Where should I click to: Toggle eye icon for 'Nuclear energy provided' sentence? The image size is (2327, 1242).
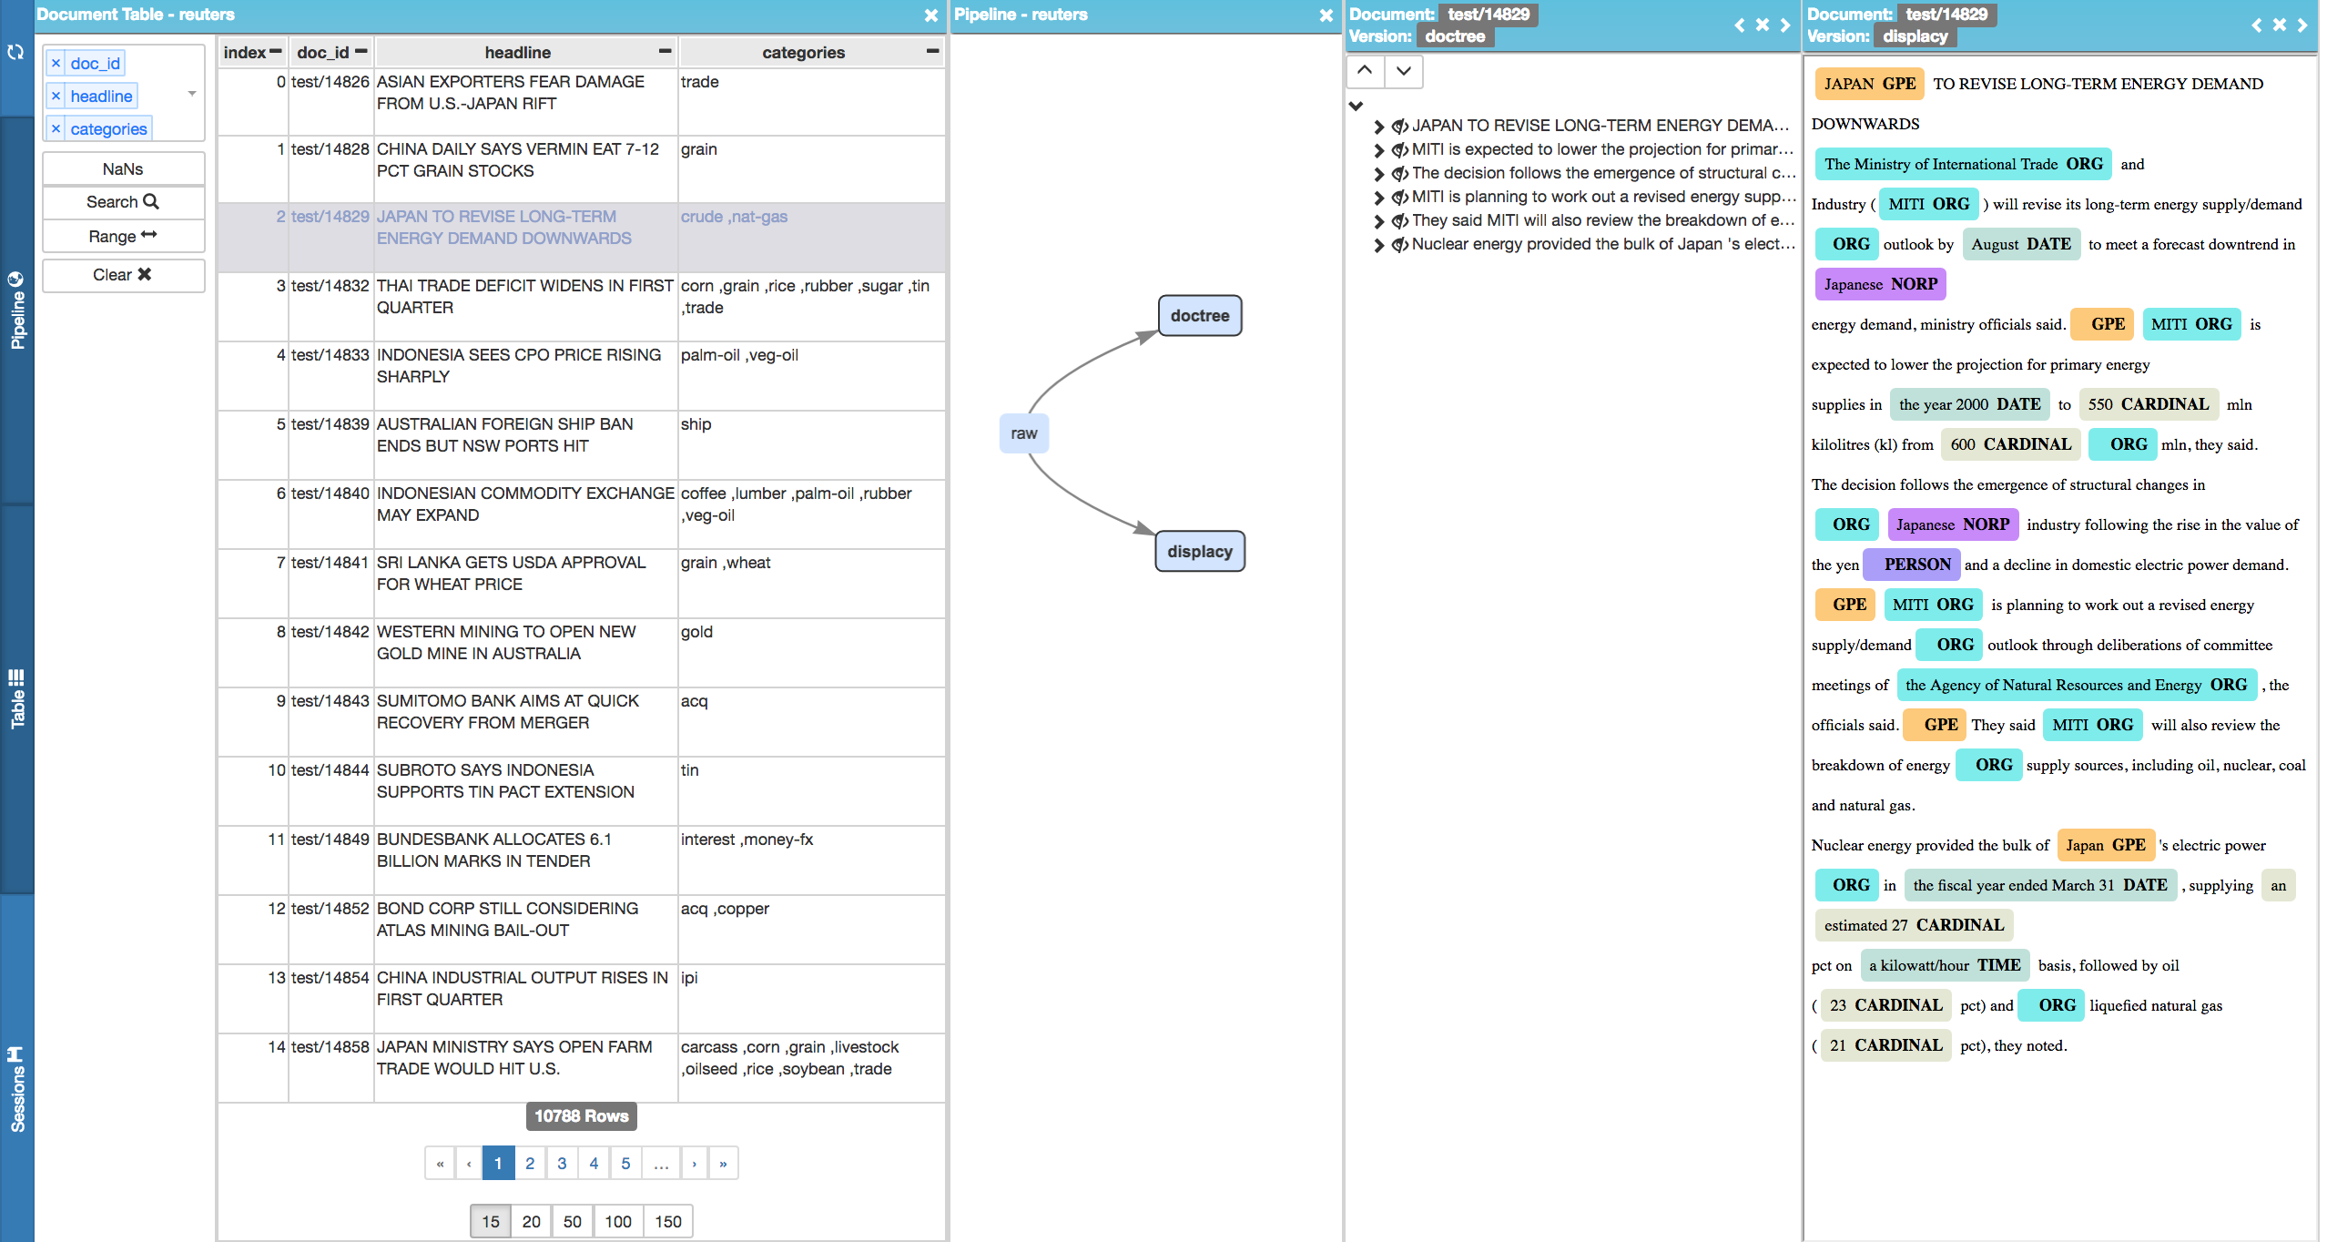[1399, 245]
